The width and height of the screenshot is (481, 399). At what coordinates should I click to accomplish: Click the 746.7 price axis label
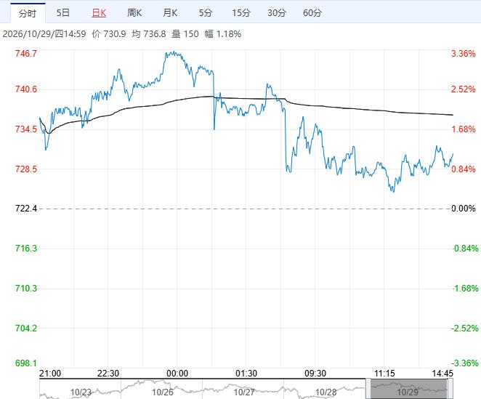[x=26, y=54]
